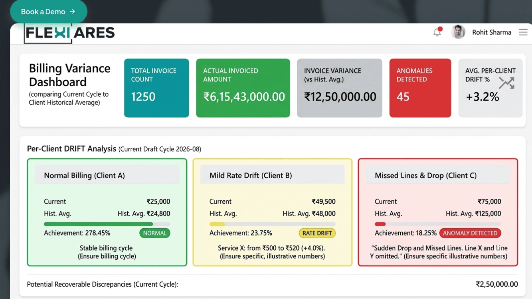This screenshot has height=299, width=532.
Task: Click the +3.2% drift value
Action: [x=482, y=97]
